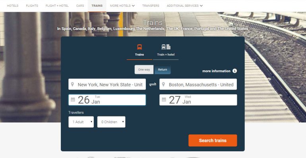Open the more information info icon
The image size is (306, 158).
pyautogui.click(x=234, y=71)
